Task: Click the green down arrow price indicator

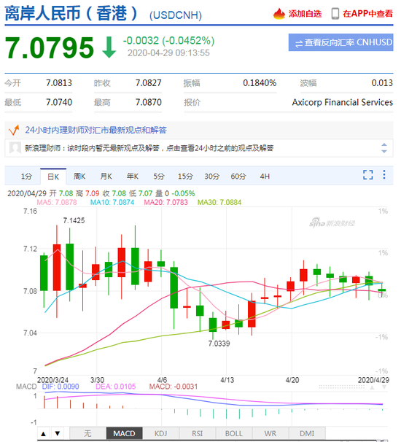Action: pyautogui.click(x=109, y=47)
